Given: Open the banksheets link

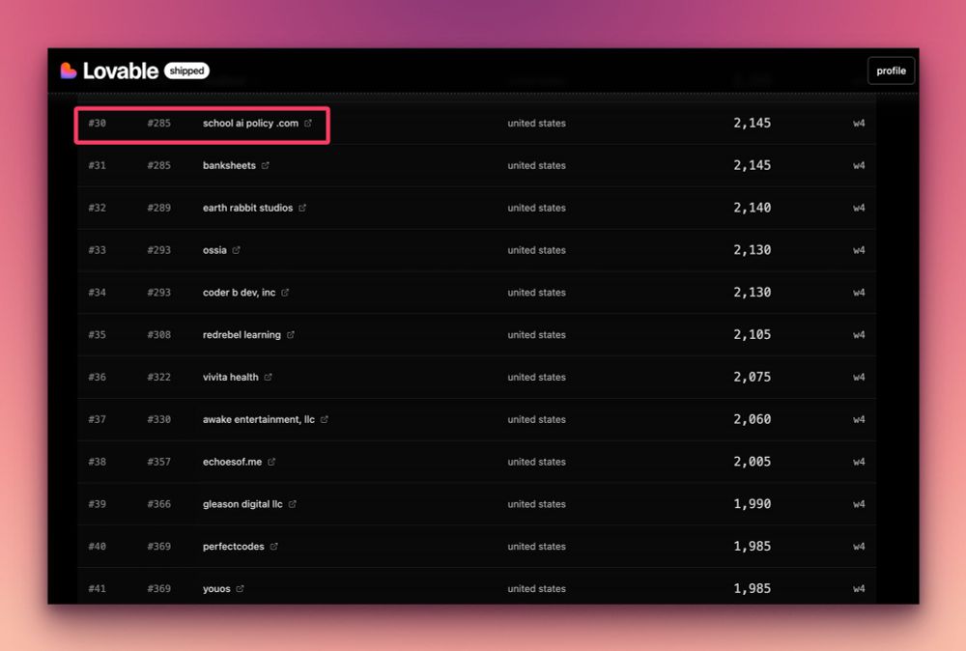Looking at the screenshot, I should (229, 166).
